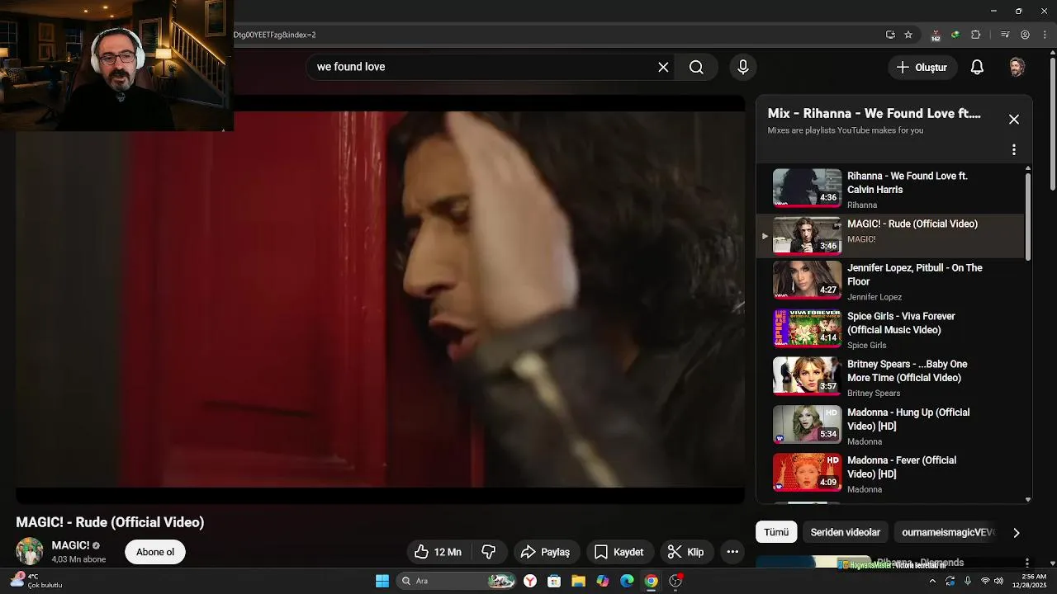This screenshot has height=594, width=1057.
Task: Open the volume speaker tray icon
Action: (x=999, y=581)
